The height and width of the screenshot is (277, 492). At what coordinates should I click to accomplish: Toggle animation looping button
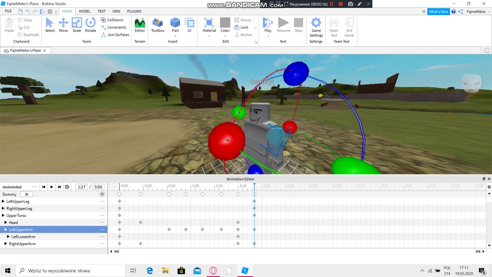(67, 187)
